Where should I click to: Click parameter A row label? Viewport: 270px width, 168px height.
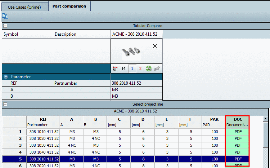[12, 90]
